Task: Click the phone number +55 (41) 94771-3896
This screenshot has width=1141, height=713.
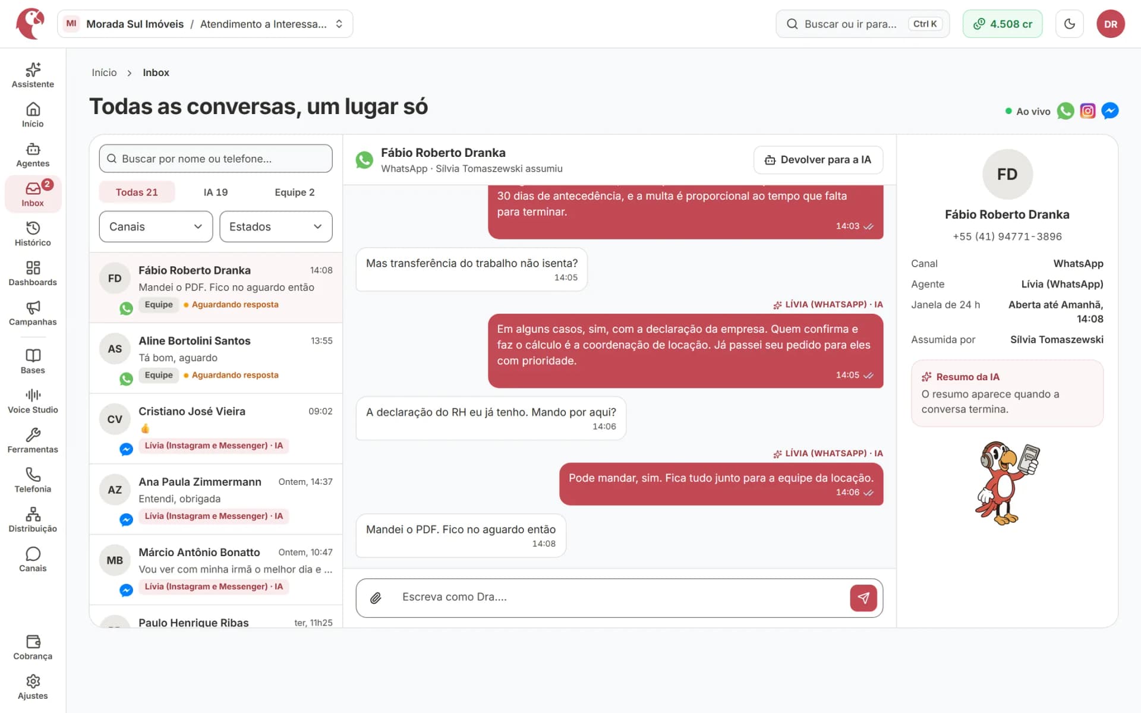Action: 1007,236
